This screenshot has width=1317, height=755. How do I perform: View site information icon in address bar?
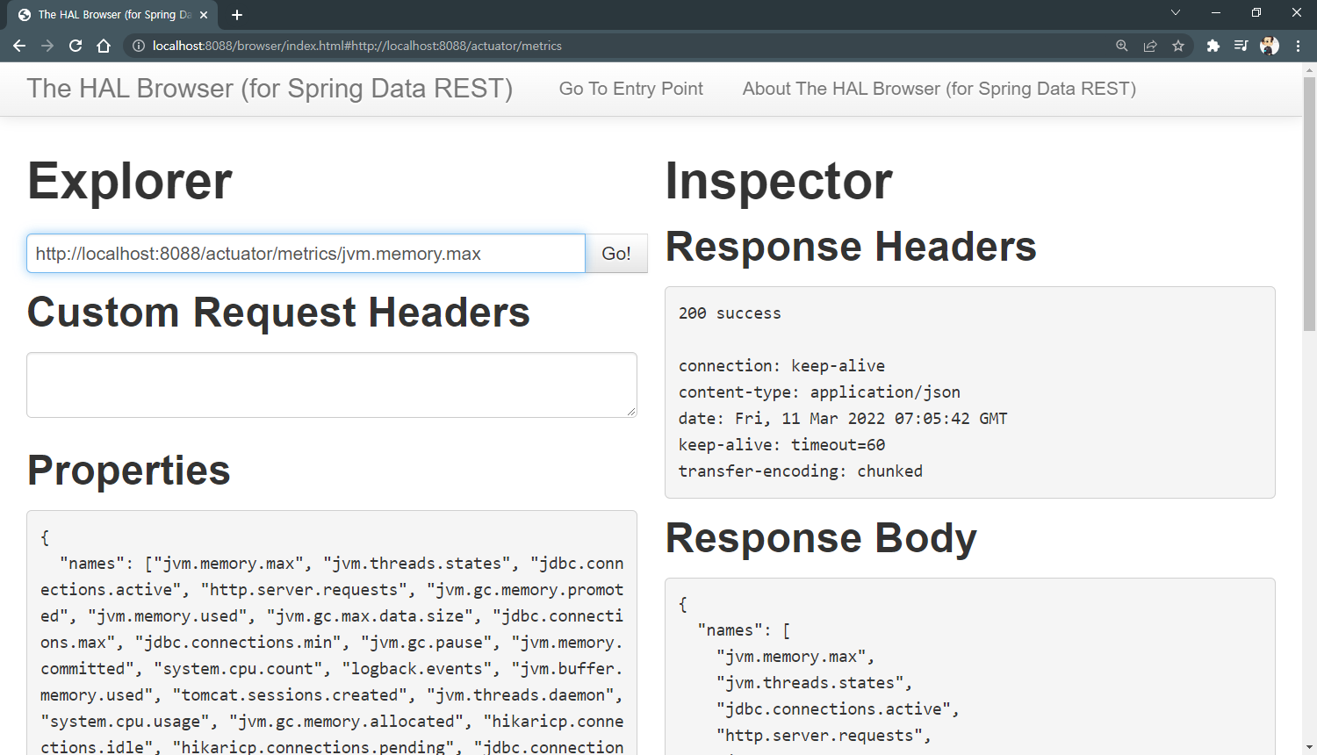pos(139,46)
